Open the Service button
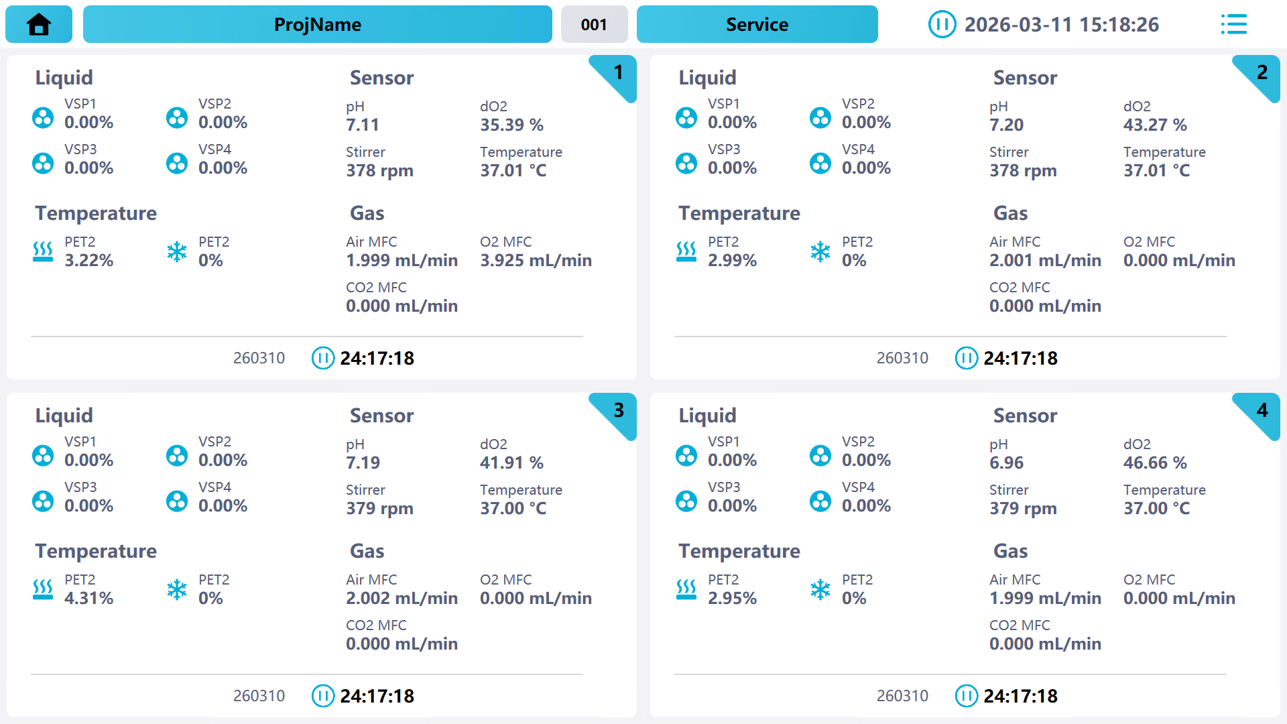The height and width of the screenshot is (724, 1287). point(757,25)
